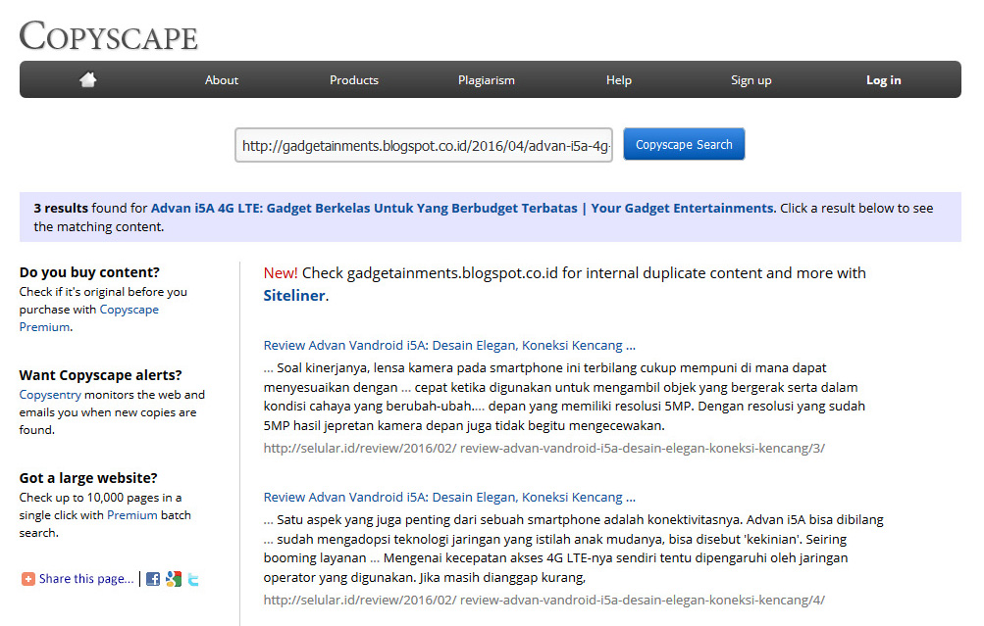Click the Share this page... link
The image size is (984, 626).
click(86, 579)
